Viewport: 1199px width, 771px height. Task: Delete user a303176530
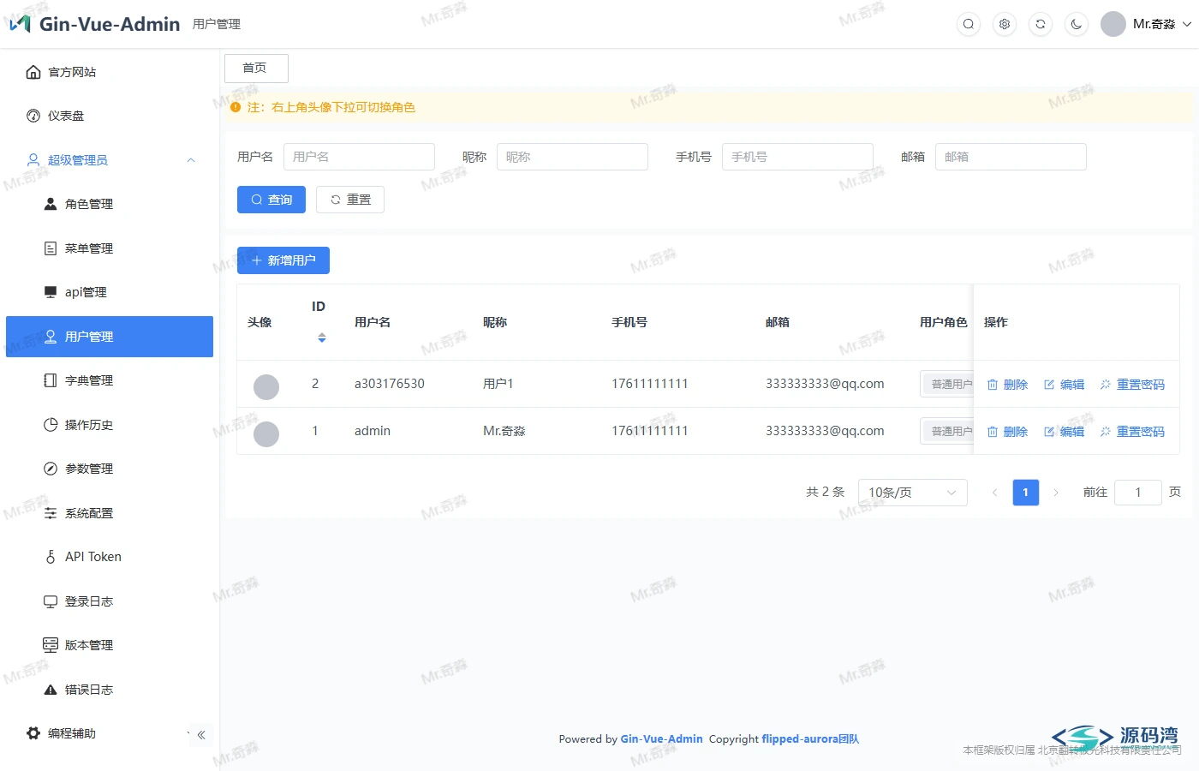tap(1007, 385)
